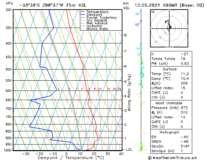Image resolution: width=207 pixels, height=160 pixels.
Task: Click the topmost blue wind barb near 300 hPa
Action: pos(138,13)
